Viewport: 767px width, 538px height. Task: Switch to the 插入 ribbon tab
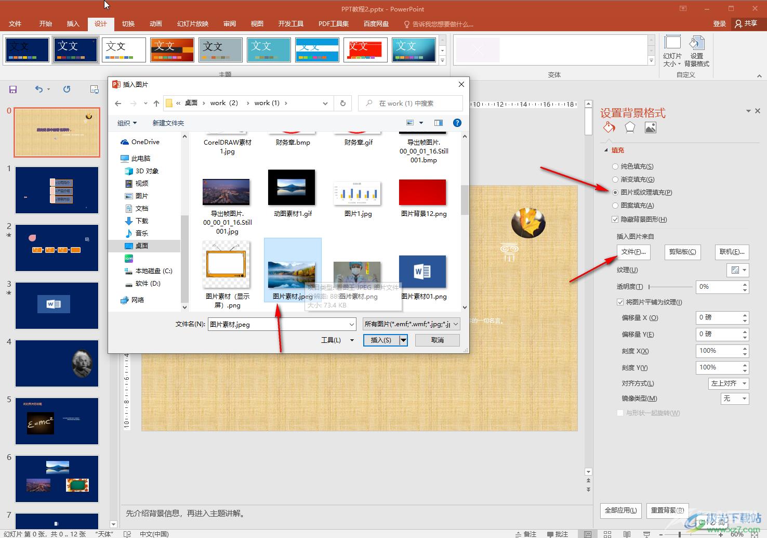[x=73, y=24]
